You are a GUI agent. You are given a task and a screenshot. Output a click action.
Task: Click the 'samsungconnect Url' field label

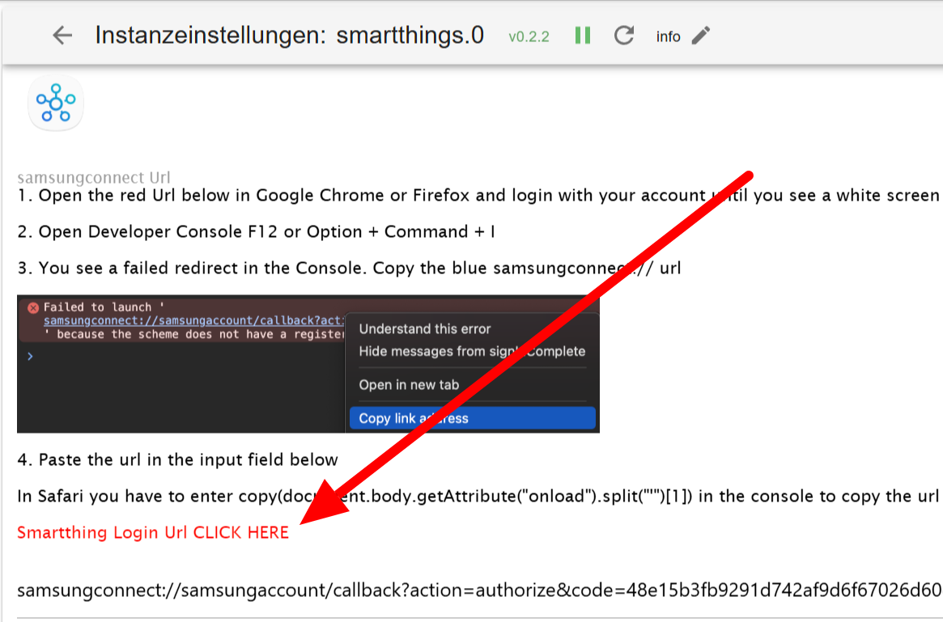tap(94, 178)
